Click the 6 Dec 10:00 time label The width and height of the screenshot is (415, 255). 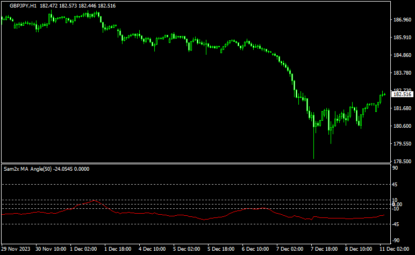point(255,249)
